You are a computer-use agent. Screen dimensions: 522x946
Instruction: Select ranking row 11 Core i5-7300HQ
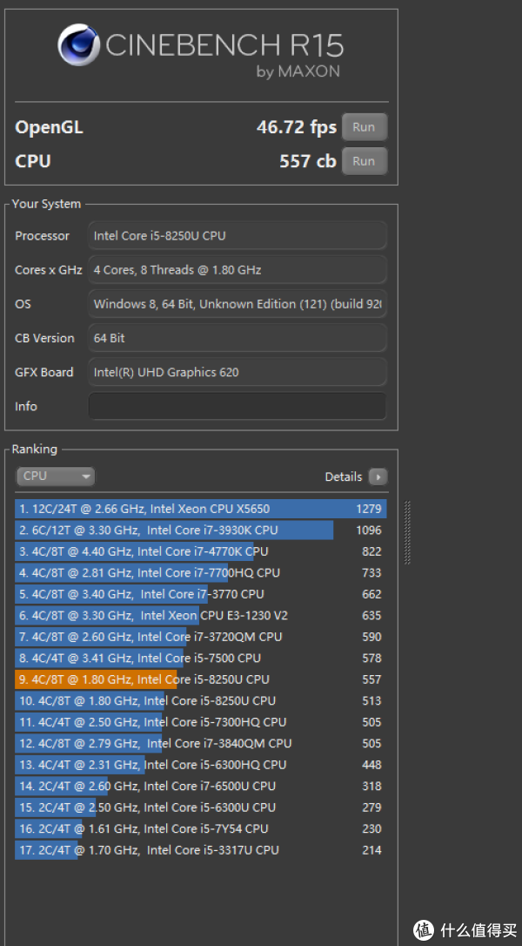pyautogui.click(x=201, y=722)
